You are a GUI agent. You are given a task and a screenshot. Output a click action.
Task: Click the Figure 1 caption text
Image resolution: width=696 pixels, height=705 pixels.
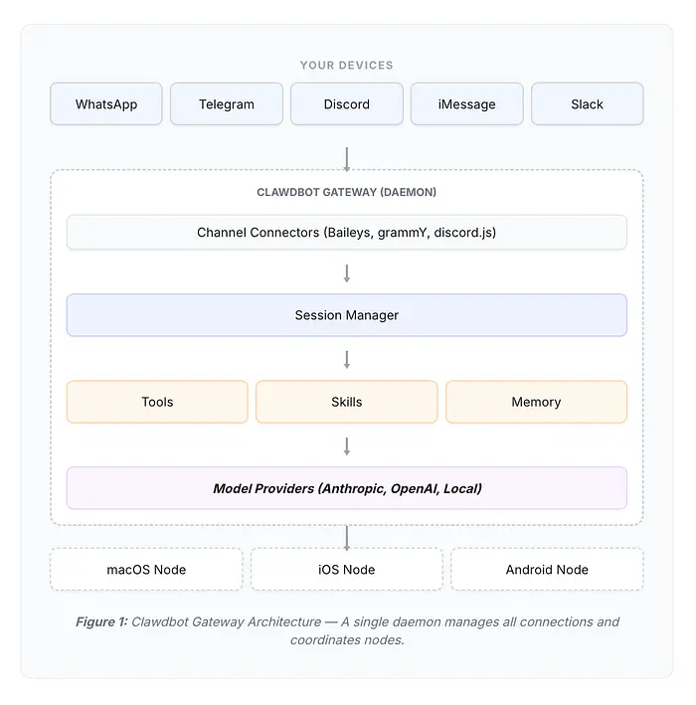click(347, 630)
